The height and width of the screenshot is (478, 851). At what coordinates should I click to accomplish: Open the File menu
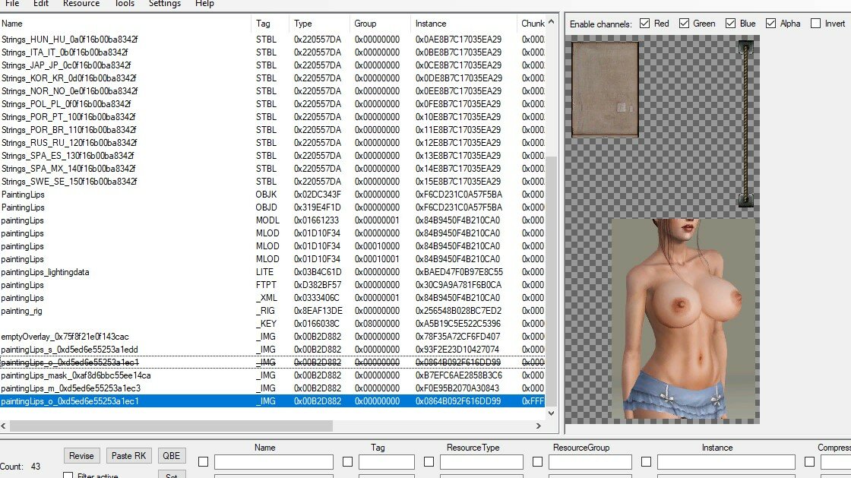click(12, 3)
